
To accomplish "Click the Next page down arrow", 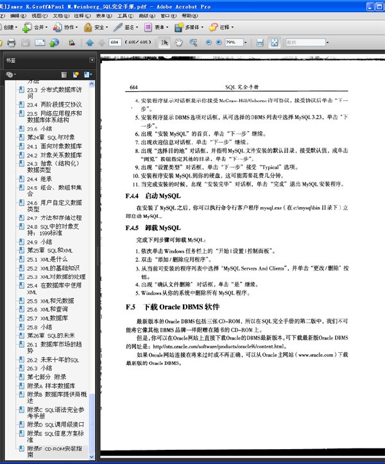I will point(101,42).
